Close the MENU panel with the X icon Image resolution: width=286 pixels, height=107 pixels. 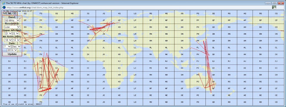pyautogui.click(x=15, y=13)
